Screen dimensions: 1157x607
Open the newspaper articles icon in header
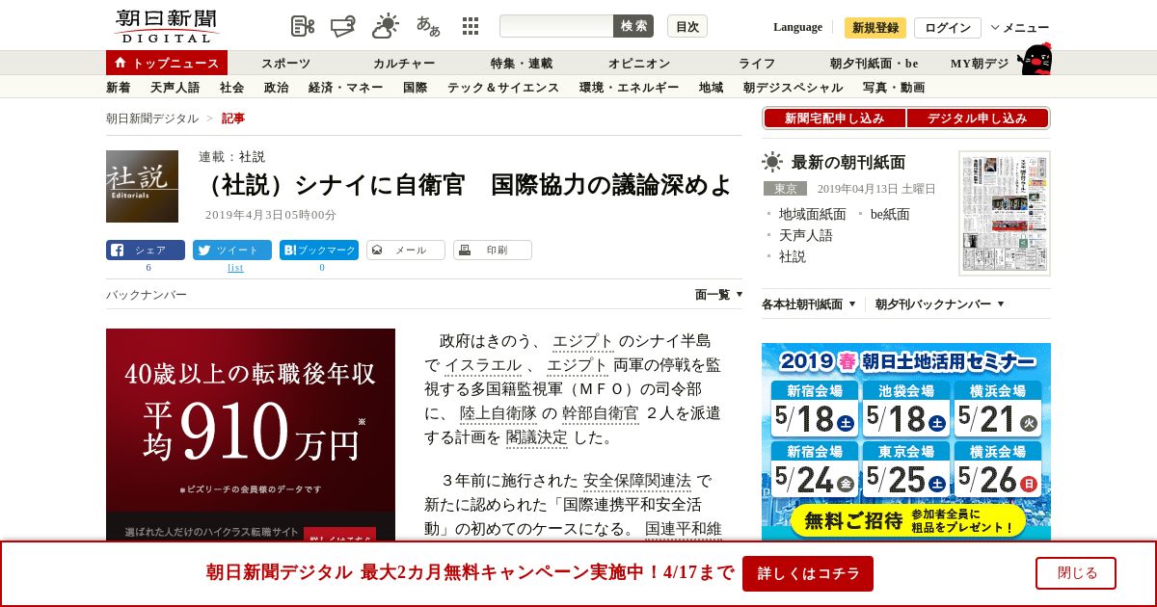303,26
